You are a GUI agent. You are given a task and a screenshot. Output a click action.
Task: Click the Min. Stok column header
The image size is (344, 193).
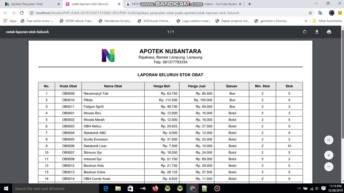262,86
